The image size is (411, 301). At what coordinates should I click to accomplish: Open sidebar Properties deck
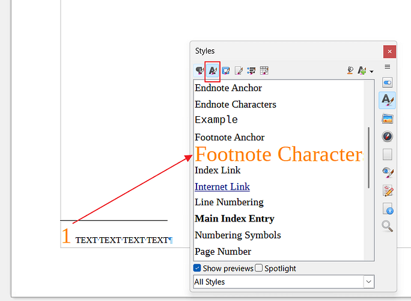(388, 82)
